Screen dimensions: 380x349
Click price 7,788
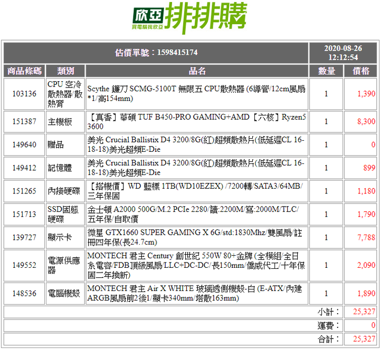tap(366, 237)
